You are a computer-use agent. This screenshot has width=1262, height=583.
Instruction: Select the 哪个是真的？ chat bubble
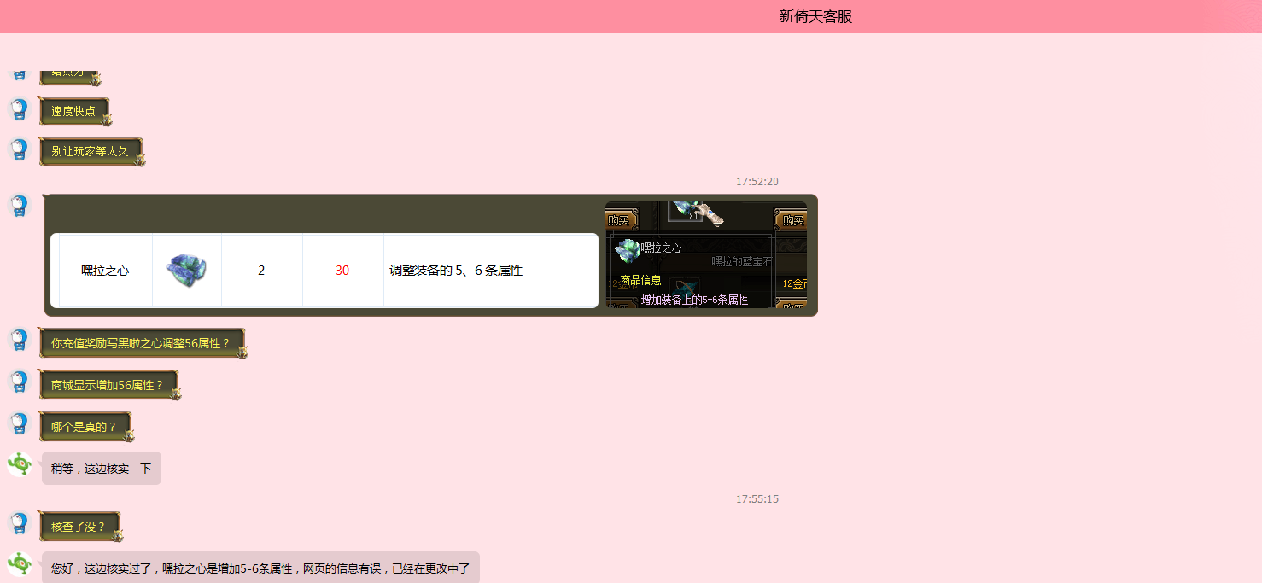point(84,427)
